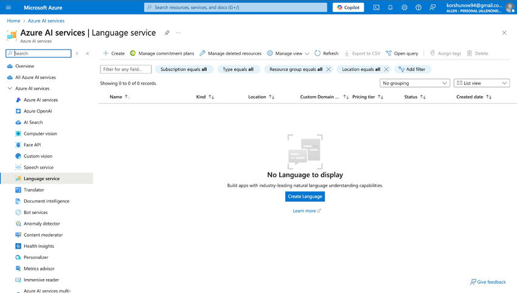Image resolution: width=517 pixels, height=293 pixels.
Task: Open the Type equals all filter
Action: [238, 69]
